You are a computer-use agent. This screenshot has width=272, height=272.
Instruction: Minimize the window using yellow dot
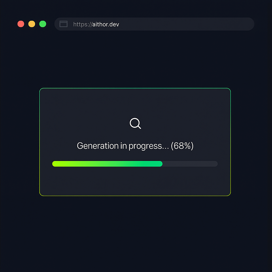click(x=32, y=24)
